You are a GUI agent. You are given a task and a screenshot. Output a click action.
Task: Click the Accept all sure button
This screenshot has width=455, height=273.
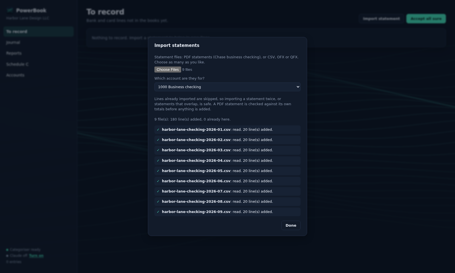426,19
